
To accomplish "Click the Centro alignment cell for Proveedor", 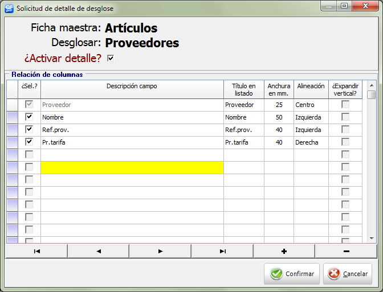I will (311, 105).
